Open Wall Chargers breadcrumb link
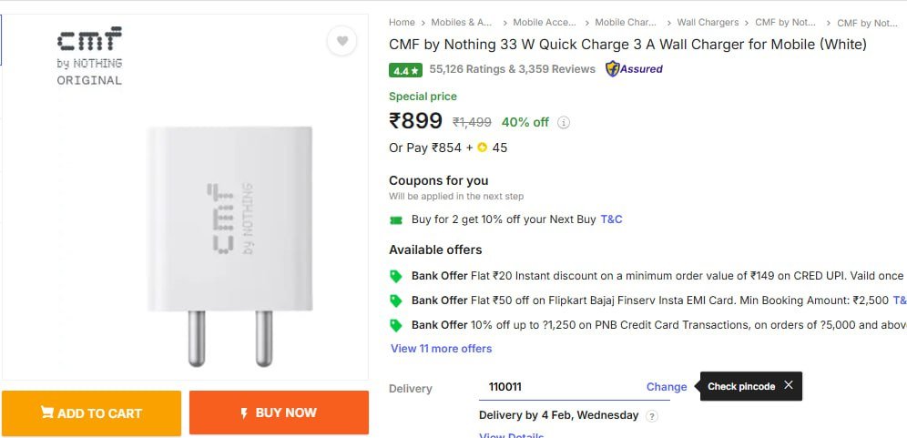Image resolution: width=907 pixels, height=438 pixels. (708, 23)
